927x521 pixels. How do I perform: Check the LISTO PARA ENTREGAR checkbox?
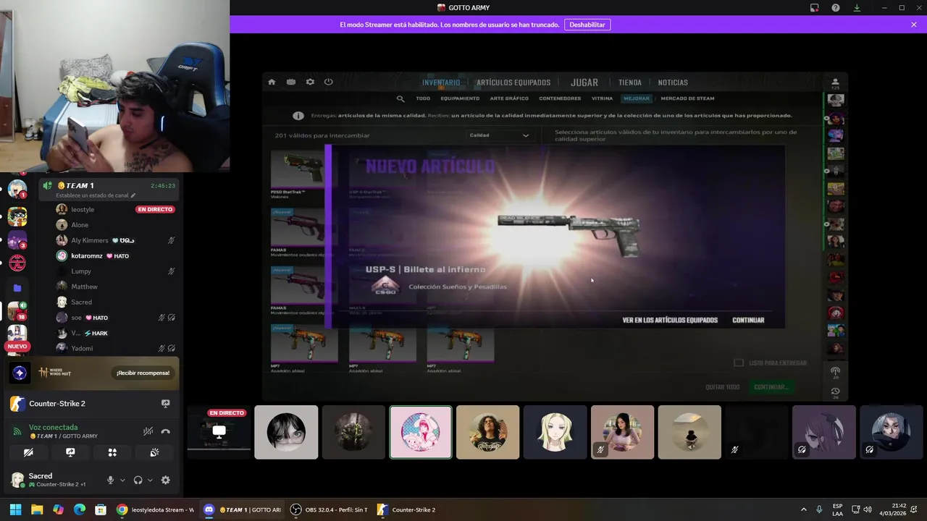739,363
